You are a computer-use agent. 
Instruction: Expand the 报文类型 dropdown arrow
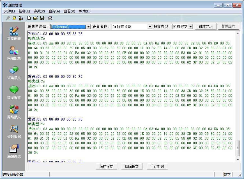pos(190,27)
